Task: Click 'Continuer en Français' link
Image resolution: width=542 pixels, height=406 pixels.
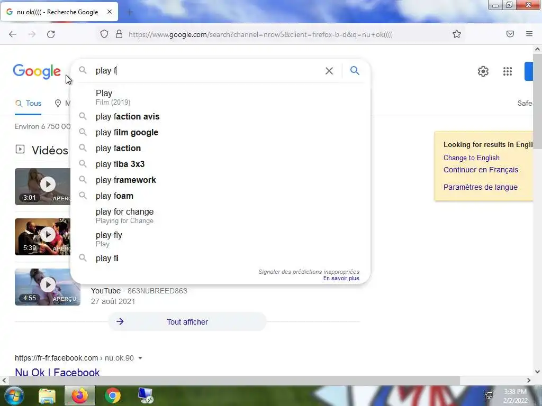Action: pos(481,170)
